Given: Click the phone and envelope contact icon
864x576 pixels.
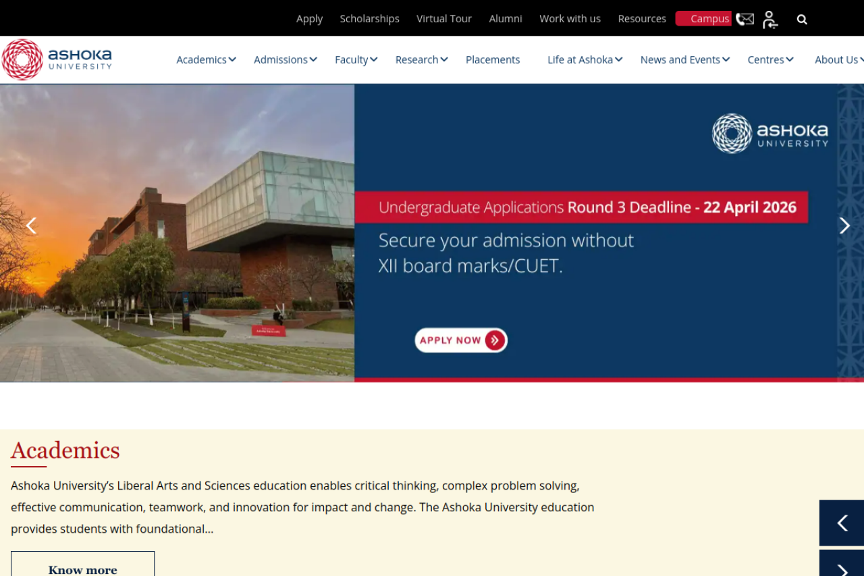Looking at the screenshot, I should (x=745, y=19).
